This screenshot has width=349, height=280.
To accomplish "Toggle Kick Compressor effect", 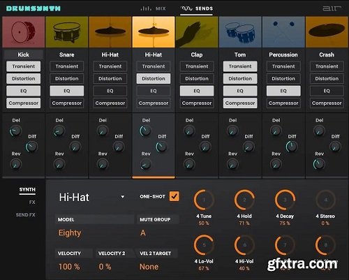I will click(24, 103).
